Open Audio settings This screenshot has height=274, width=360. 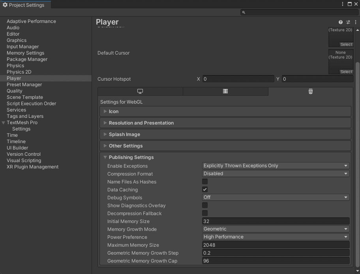[x=13, y=28]
